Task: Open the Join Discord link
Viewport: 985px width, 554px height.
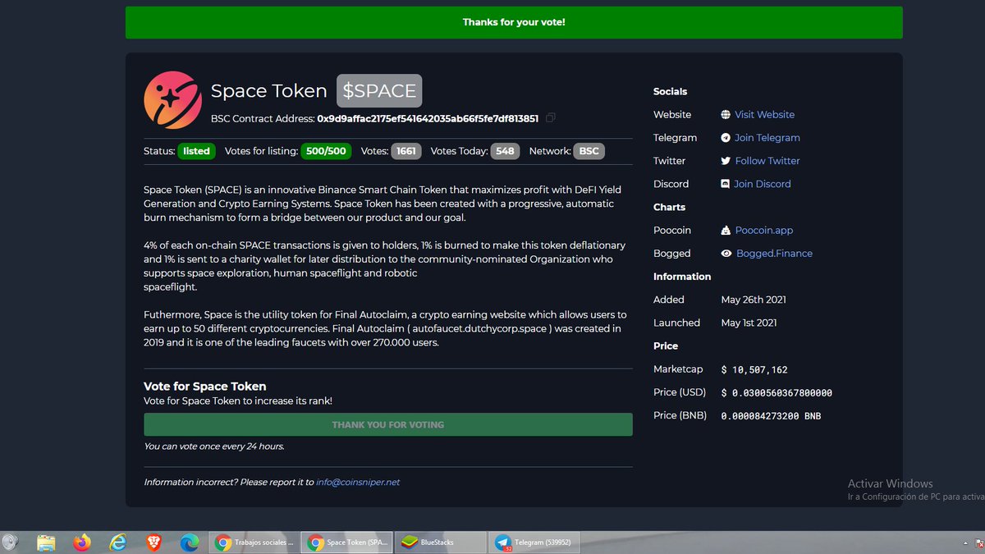Action: pos(762,184)
